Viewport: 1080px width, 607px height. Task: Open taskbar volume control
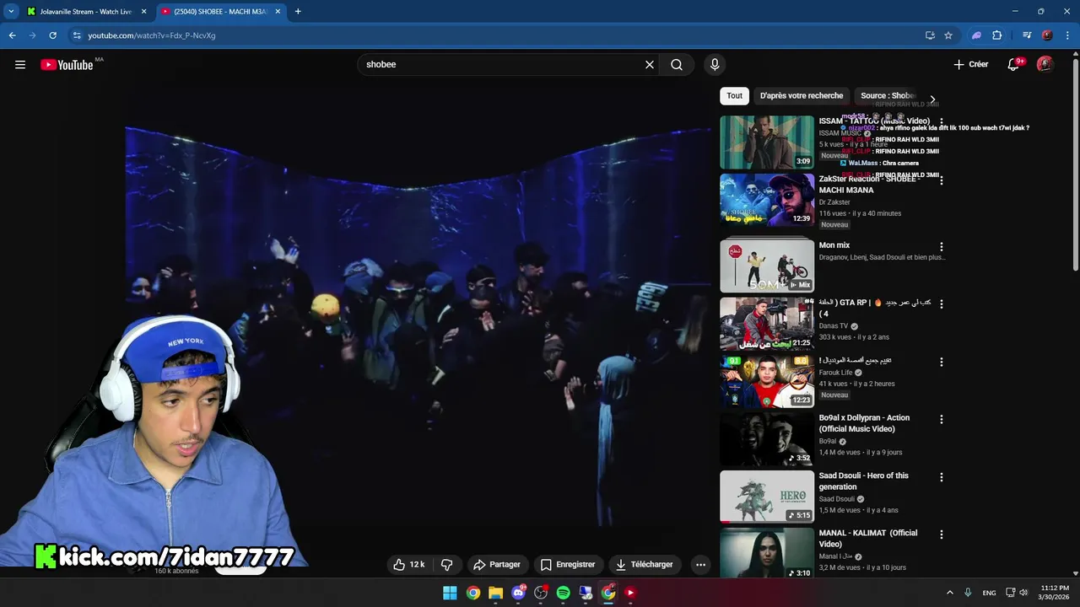point(1023,593)
